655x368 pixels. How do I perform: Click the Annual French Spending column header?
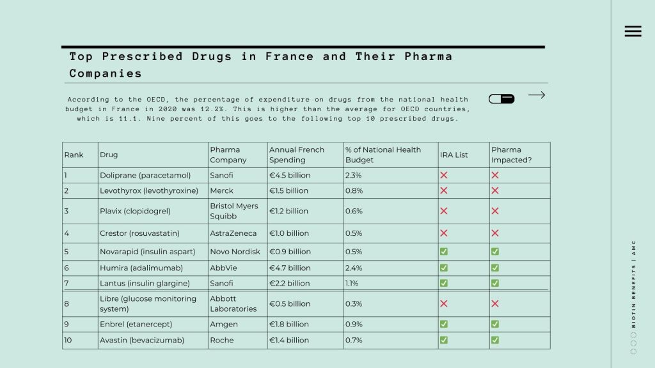296,155
